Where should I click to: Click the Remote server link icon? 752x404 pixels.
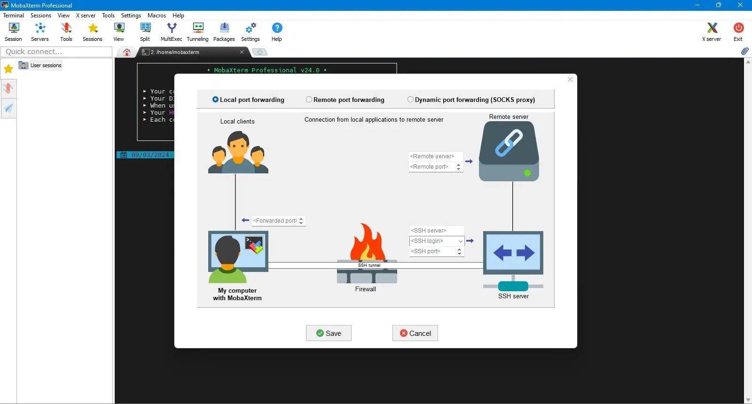[509, 151]
